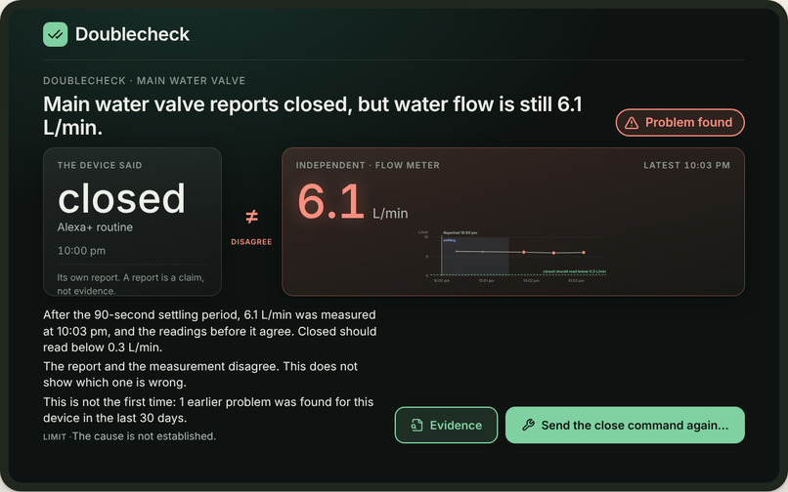788x492 pixels.
Task: Click 'INDEPENDENT · FLOW METER' heading
Action: point(368,165)
